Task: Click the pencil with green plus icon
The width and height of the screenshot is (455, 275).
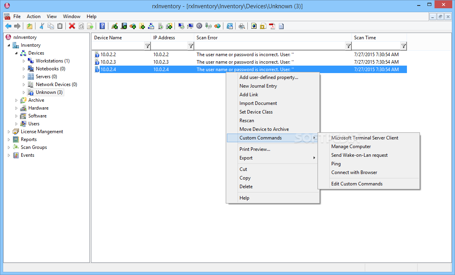Action: pos(115,26)
